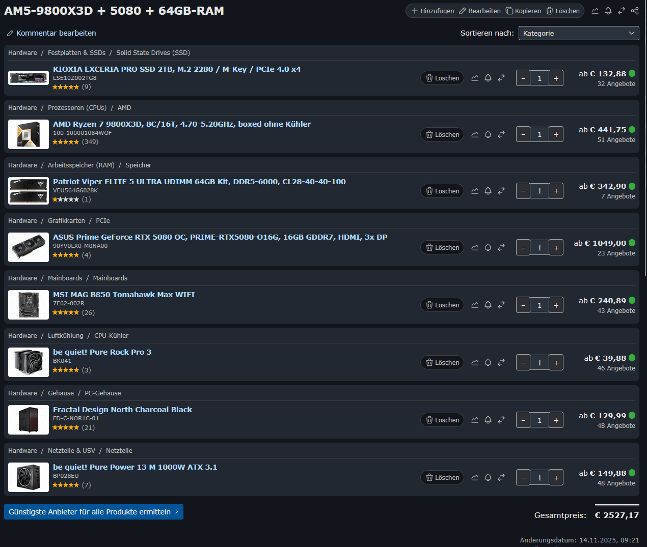Viewport: 647px width, 547px height.
Task: Increase quantity of KIOXIA EXCERIA PRO SSD
Action: 556,78
